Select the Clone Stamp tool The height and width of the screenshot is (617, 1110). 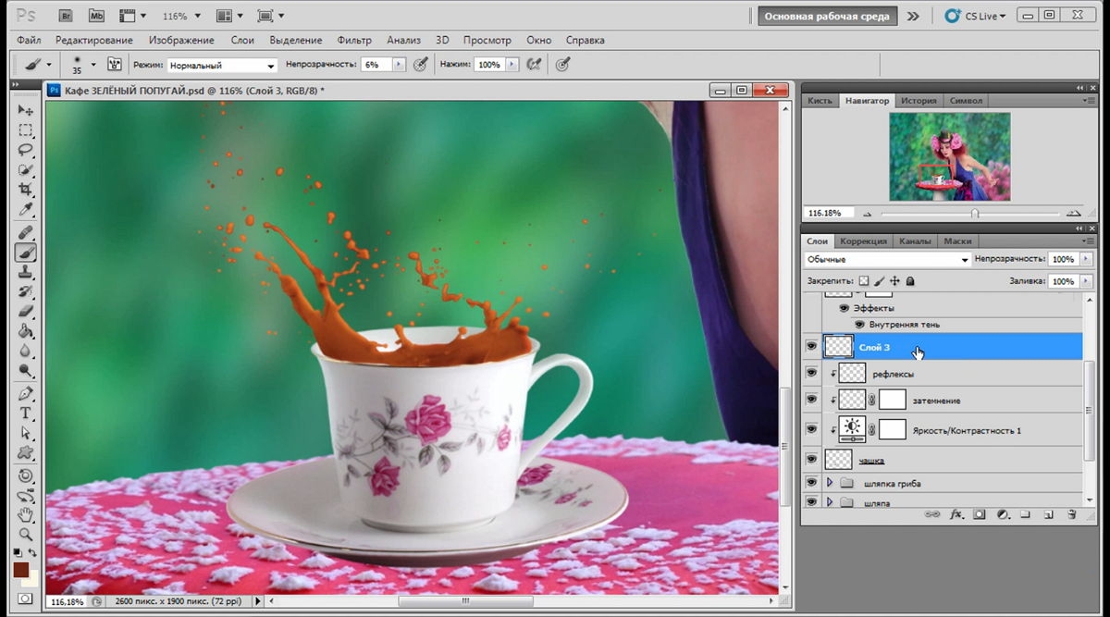[26, 272]
